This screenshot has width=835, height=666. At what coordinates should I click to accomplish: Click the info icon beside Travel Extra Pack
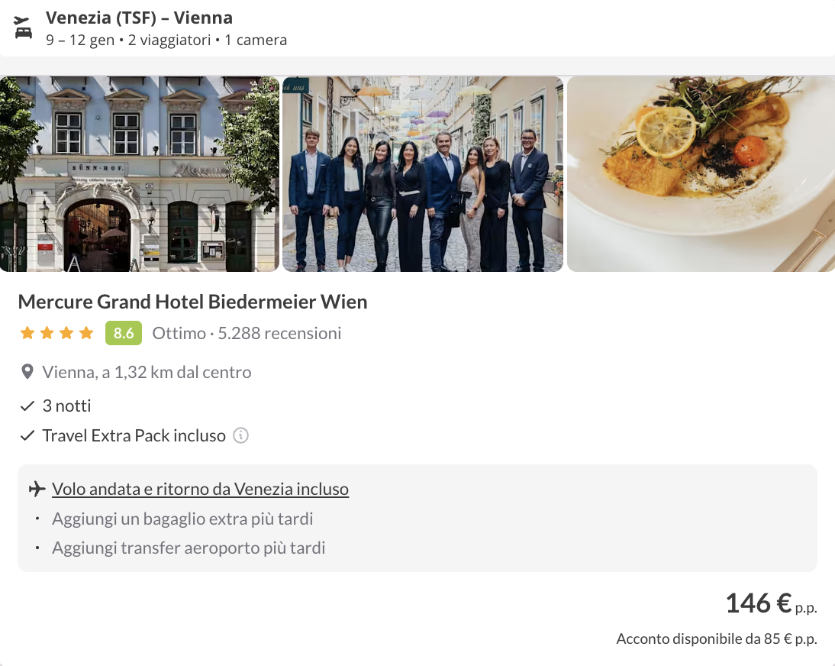click(240, 436)
